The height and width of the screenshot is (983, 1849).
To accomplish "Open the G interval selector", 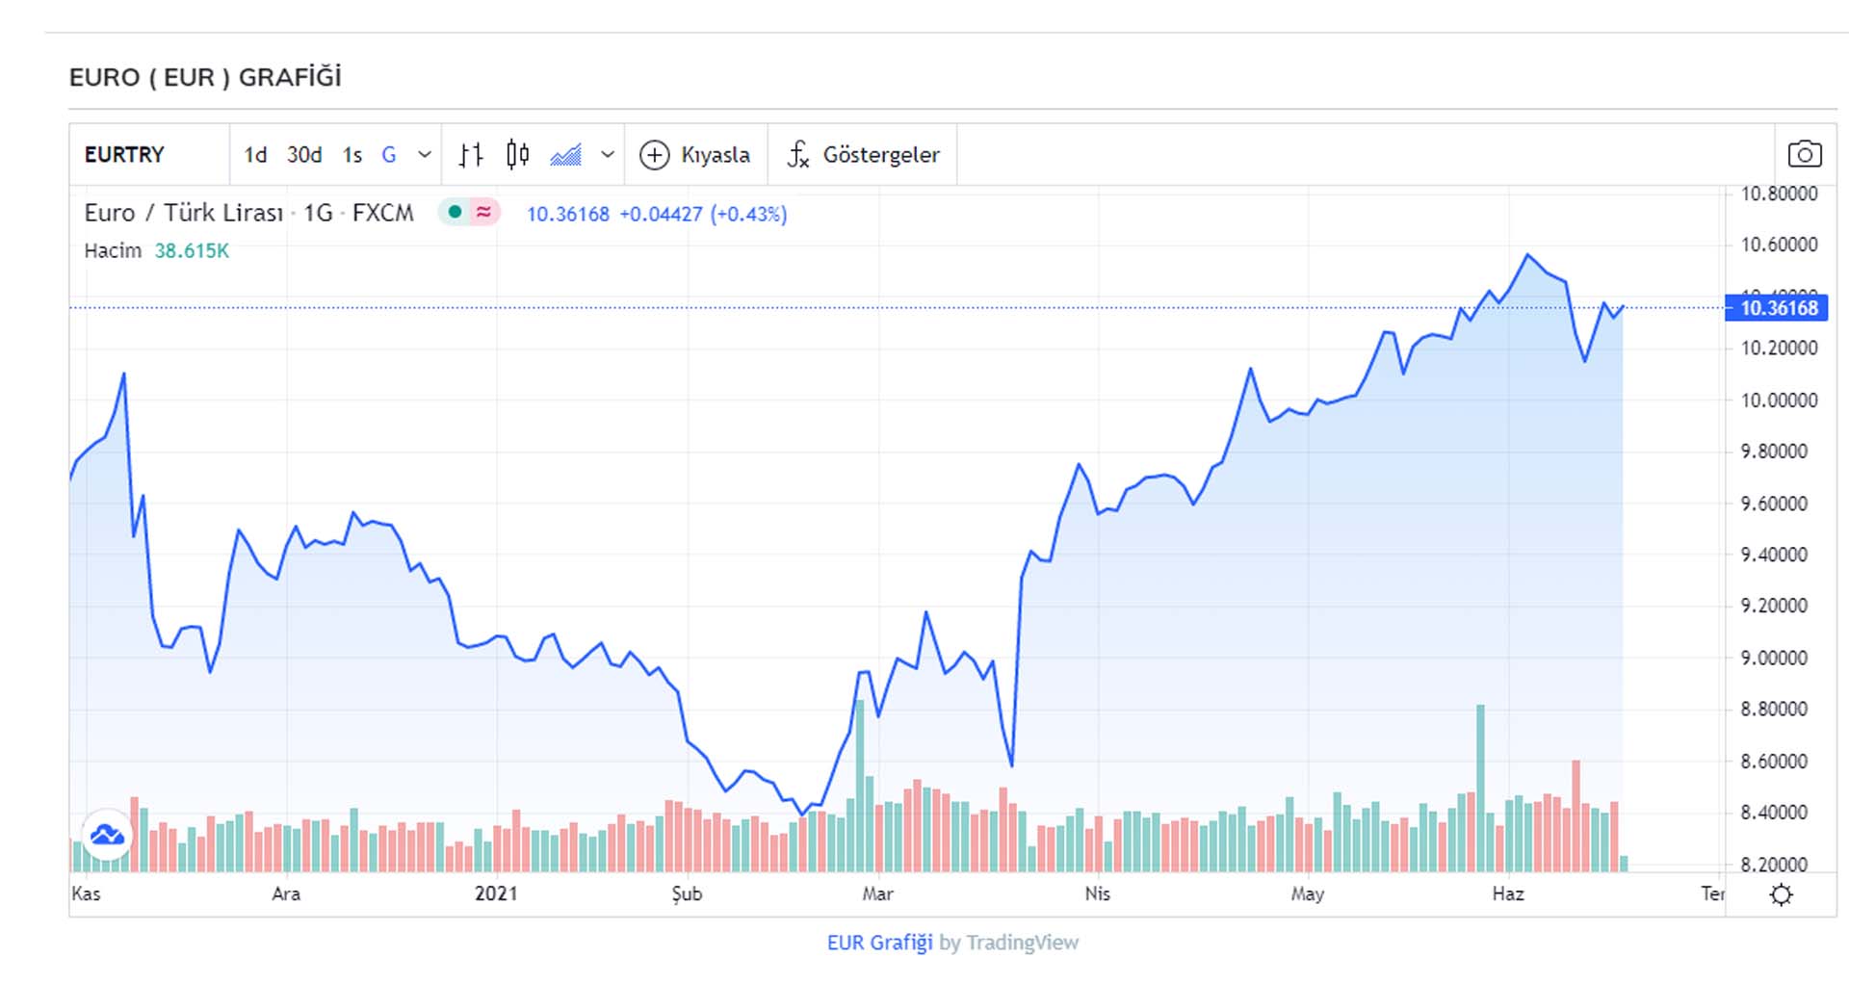I will click(389, 154).
